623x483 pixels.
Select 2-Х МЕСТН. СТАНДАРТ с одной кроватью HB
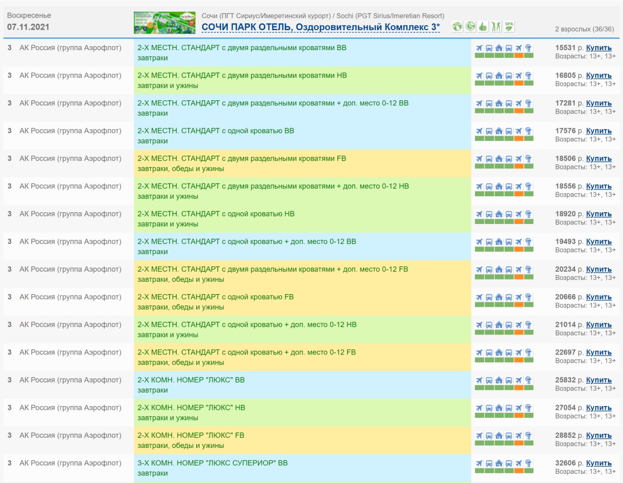(x=216, y=214)
